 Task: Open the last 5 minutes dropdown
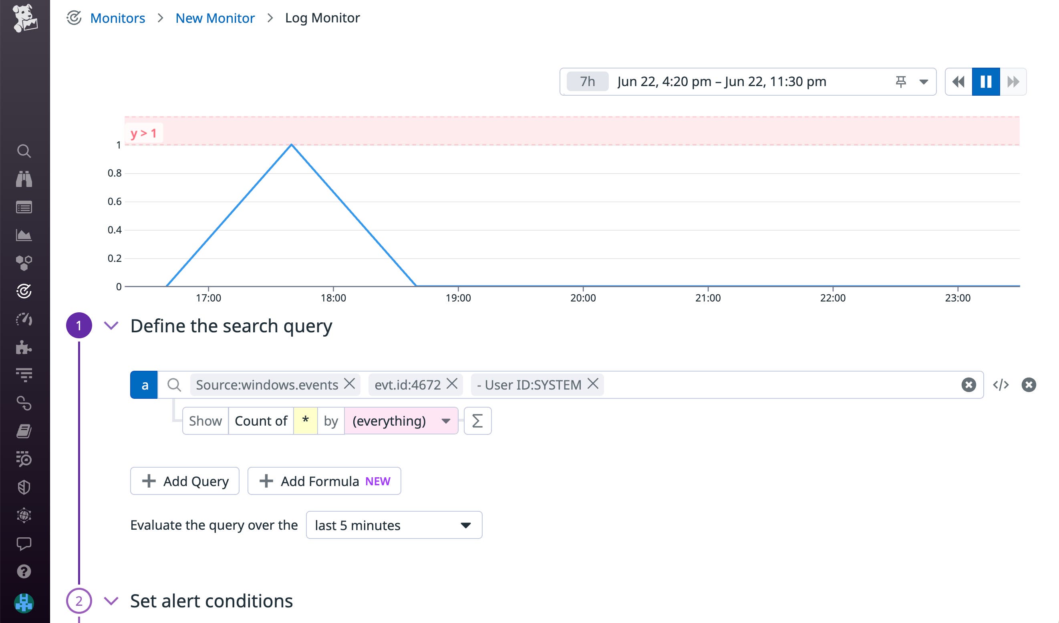point(394,525)
